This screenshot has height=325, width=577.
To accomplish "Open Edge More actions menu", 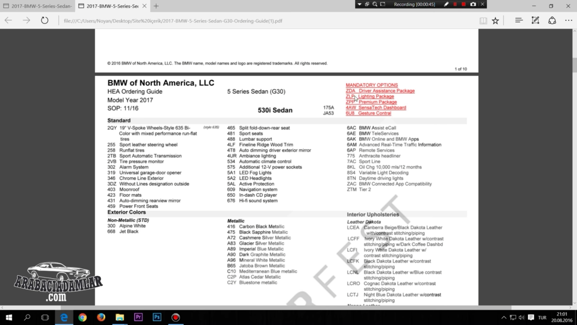I will pyautogui.click(x=568, y=20).
